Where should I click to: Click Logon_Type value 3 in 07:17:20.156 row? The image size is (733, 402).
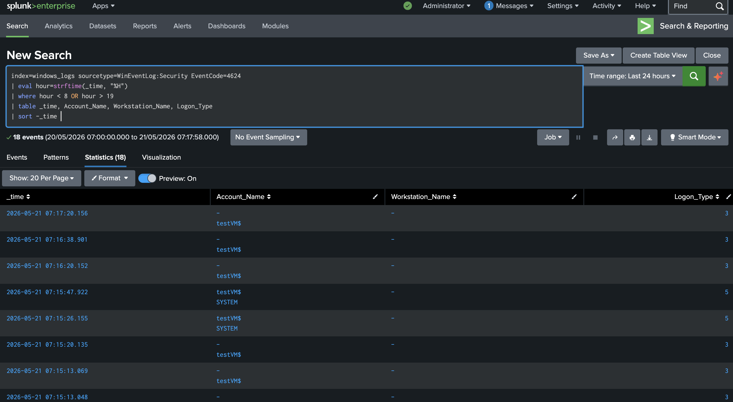click(x=726, y=213)
